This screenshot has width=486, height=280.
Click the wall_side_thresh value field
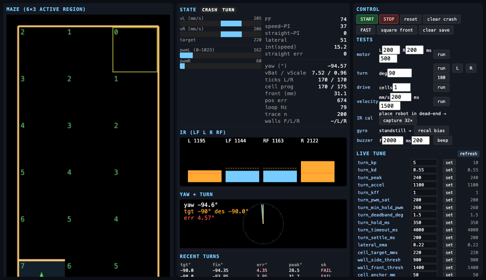424,260
